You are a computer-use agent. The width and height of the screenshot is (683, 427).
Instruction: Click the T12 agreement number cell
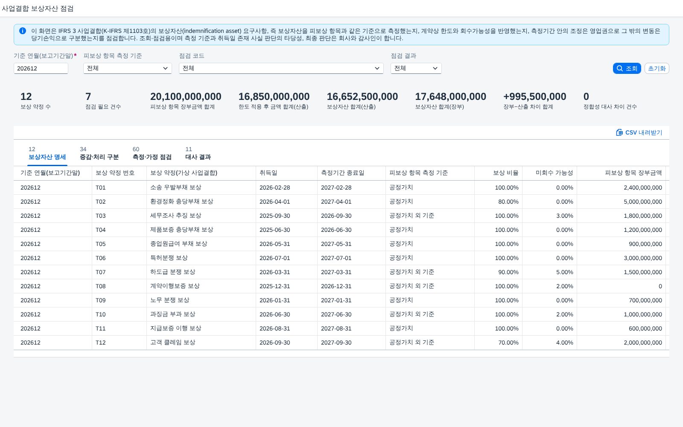(x=120, y=342)
